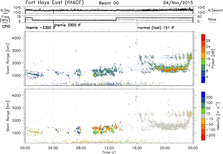Click the power panel 'Slant Range [km]' label

pos(8,59)
